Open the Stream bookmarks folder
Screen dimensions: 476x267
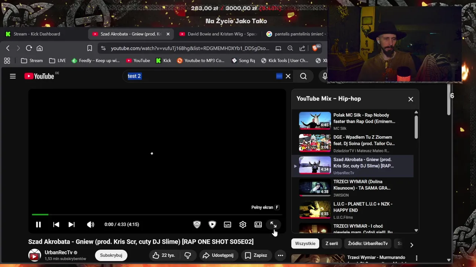pos(32,60)
